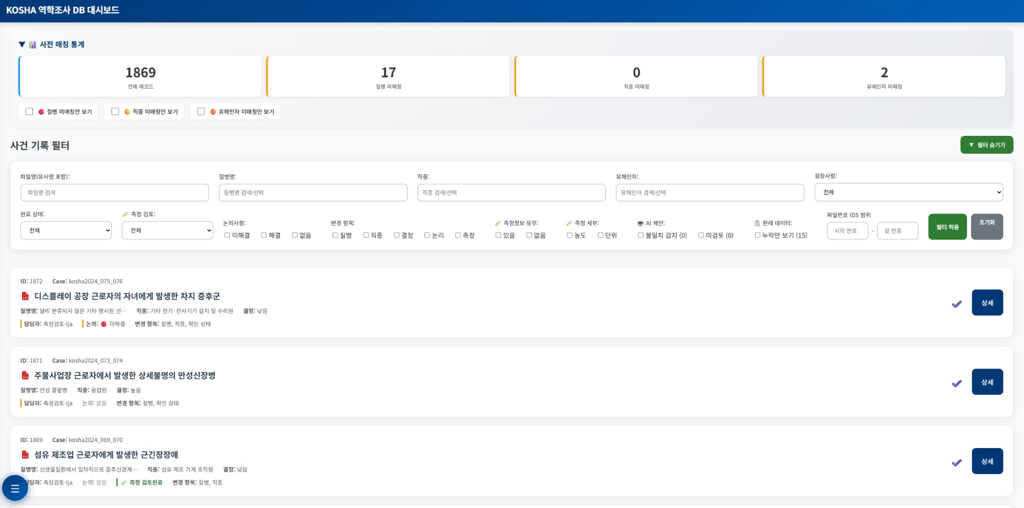Click the AI 제안 robot icon

pyautogui.click(x=640, y=223)
